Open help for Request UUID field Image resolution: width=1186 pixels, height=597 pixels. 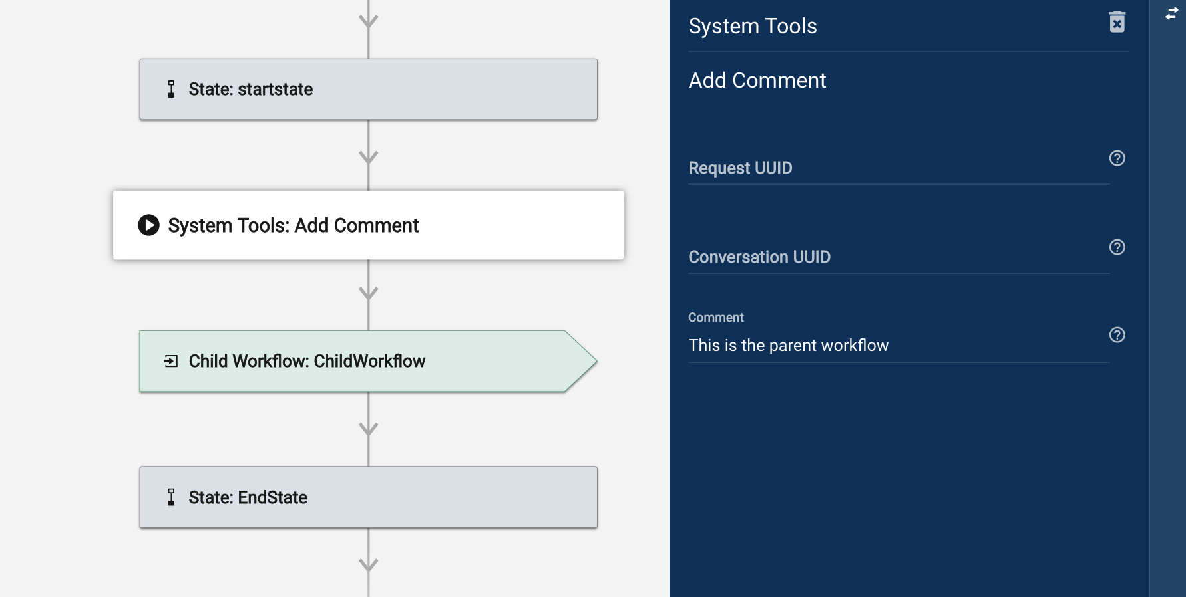[x=1117, y=158]
